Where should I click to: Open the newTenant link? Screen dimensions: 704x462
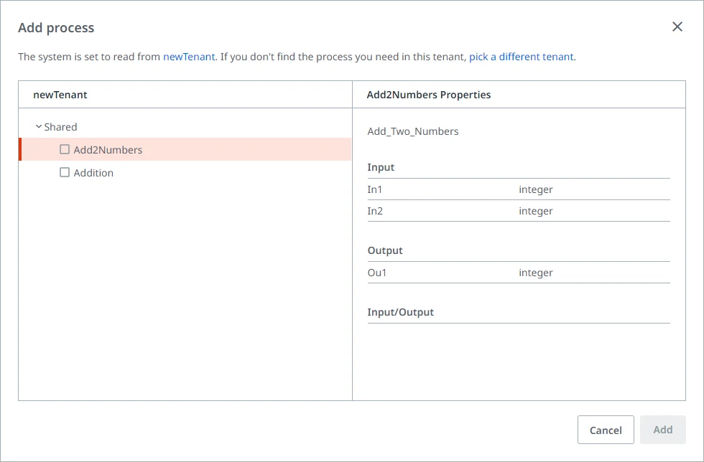point(189,57)
